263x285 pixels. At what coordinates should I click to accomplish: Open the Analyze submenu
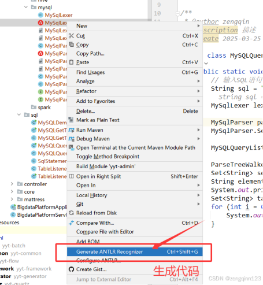[x=135, y=81]
